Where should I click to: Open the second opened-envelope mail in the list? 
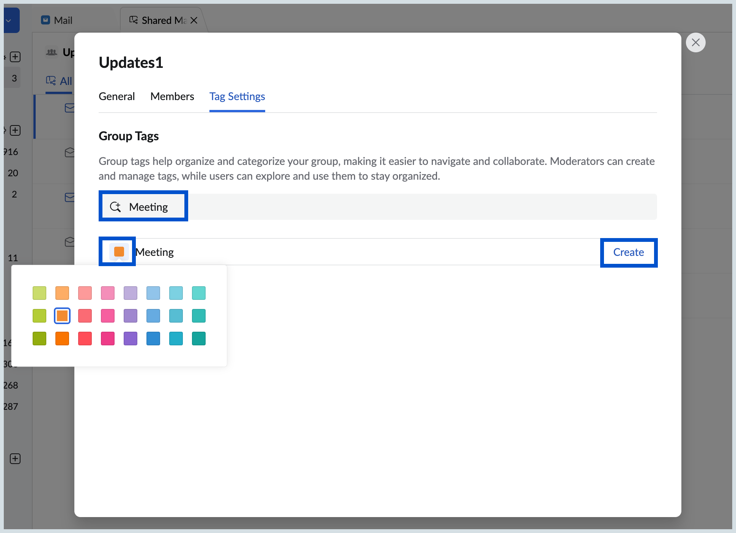point(70,152)
